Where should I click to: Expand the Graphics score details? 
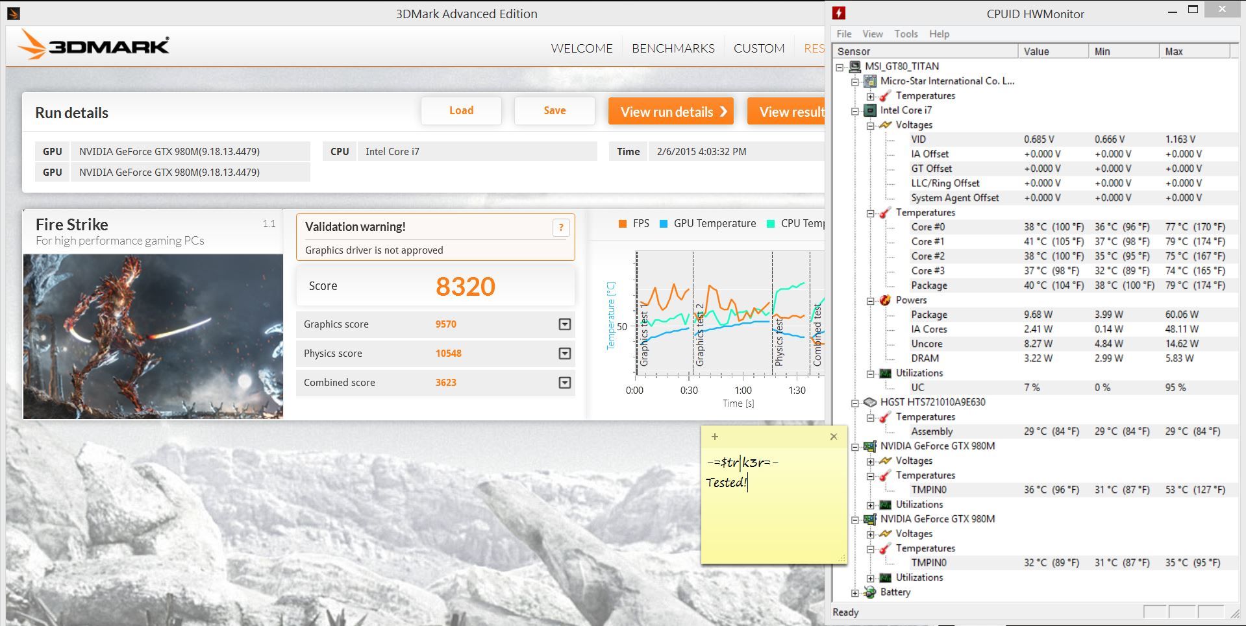click(565, 324)
